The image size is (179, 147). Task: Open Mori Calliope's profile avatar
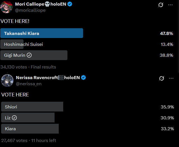6,7
